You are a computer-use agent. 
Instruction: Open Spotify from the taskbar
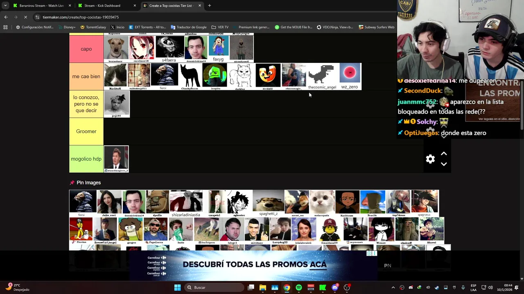point(299,287)
